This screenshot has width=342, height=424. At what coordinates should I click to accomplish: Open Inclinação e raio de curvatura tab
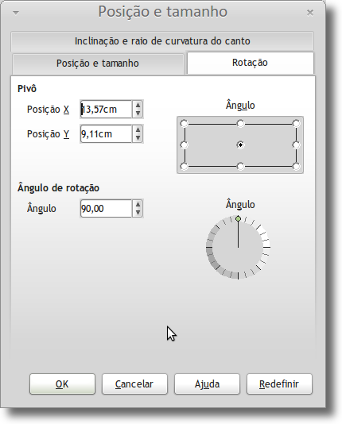[162, 41]
